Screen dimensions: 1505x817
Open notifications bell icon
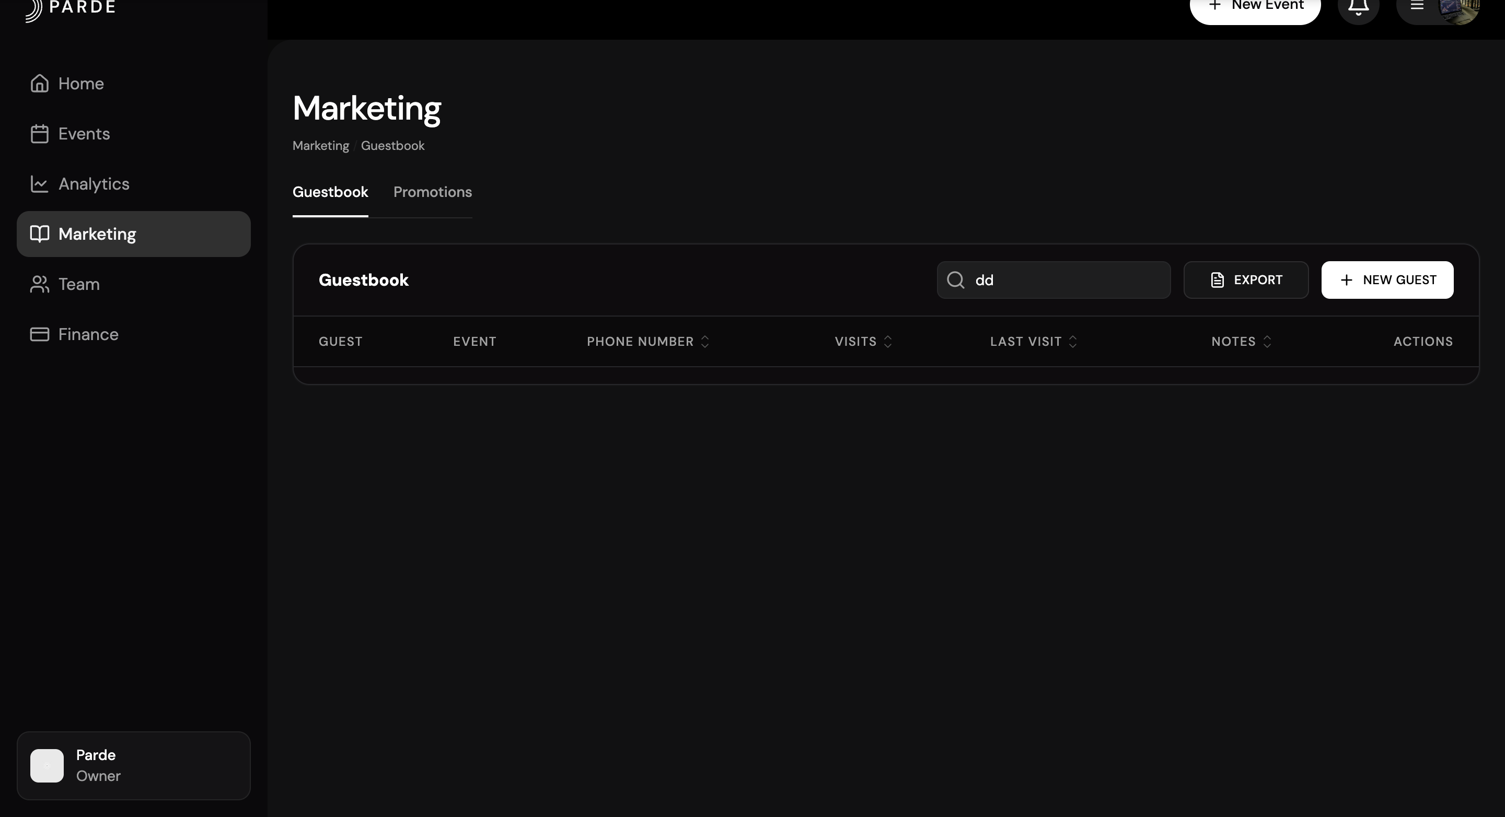coord(1358,7)
